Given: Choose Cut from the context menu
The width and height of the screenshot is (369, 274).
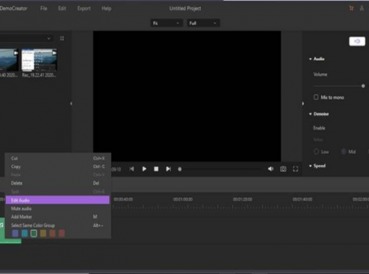Looking at the screenshot, I should click(58, 158).
